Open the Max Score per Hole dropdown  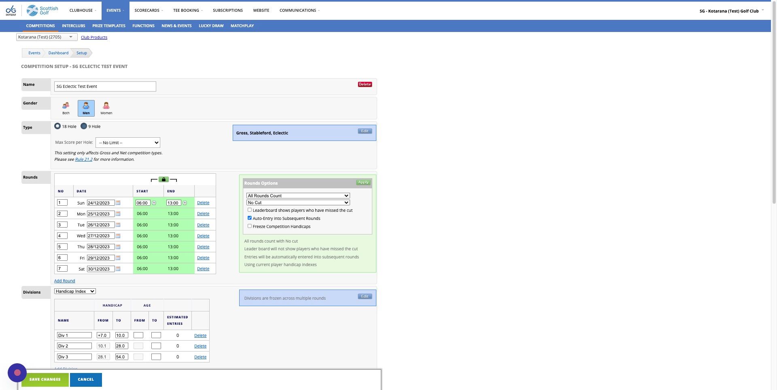pyautogui.click(x=128, y=143)
